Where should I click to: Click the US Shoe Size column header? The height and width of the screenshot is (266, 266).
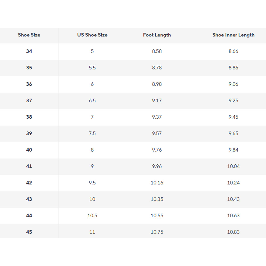pyautogui.click(x=92, y=35)
